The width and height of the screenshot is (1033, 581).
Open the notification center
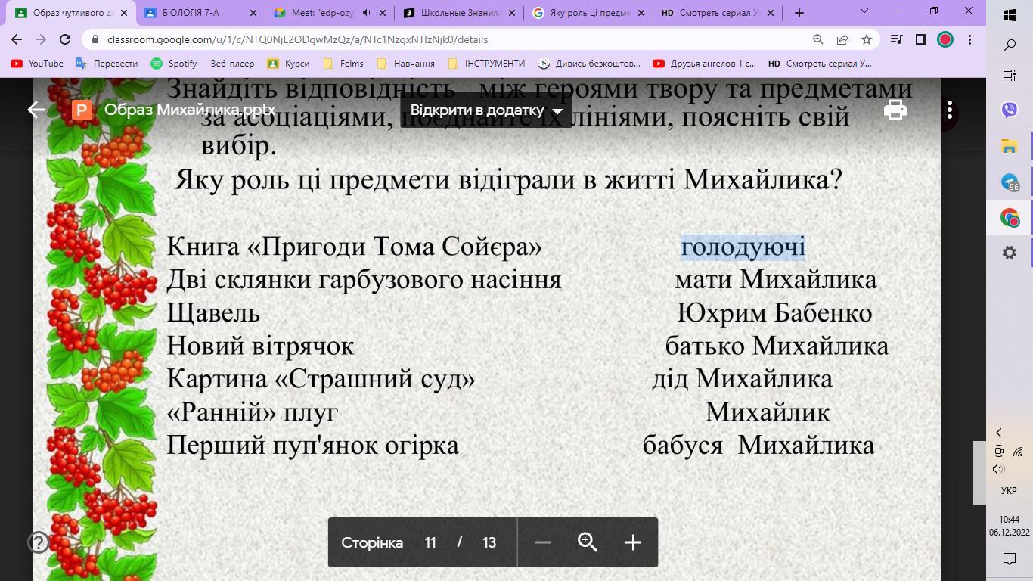click(x=1009, y=558)
